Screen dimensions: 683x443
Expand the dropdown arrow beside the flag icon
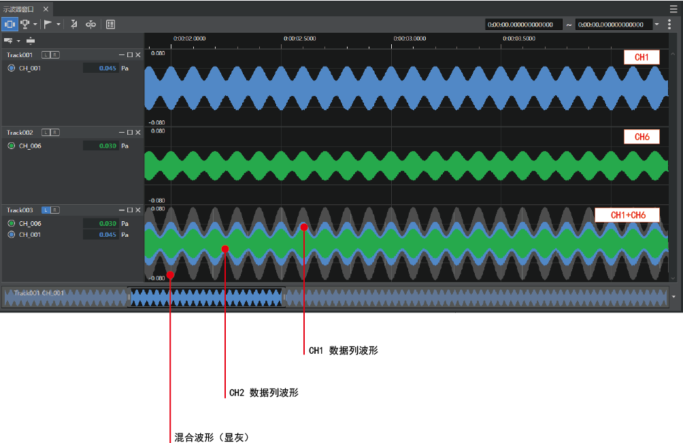tap(59, 24)
